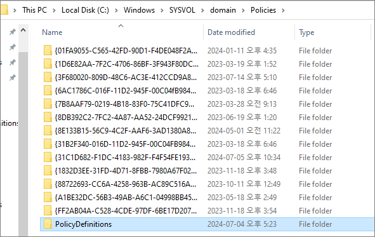Click date 2024-05-01 오전 11:22
375x237 pixels.
coord(244,131)
